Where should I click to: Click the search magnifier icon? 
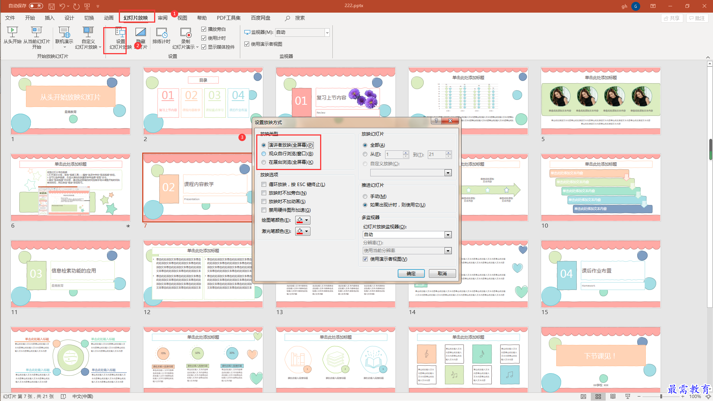point(287,18)
